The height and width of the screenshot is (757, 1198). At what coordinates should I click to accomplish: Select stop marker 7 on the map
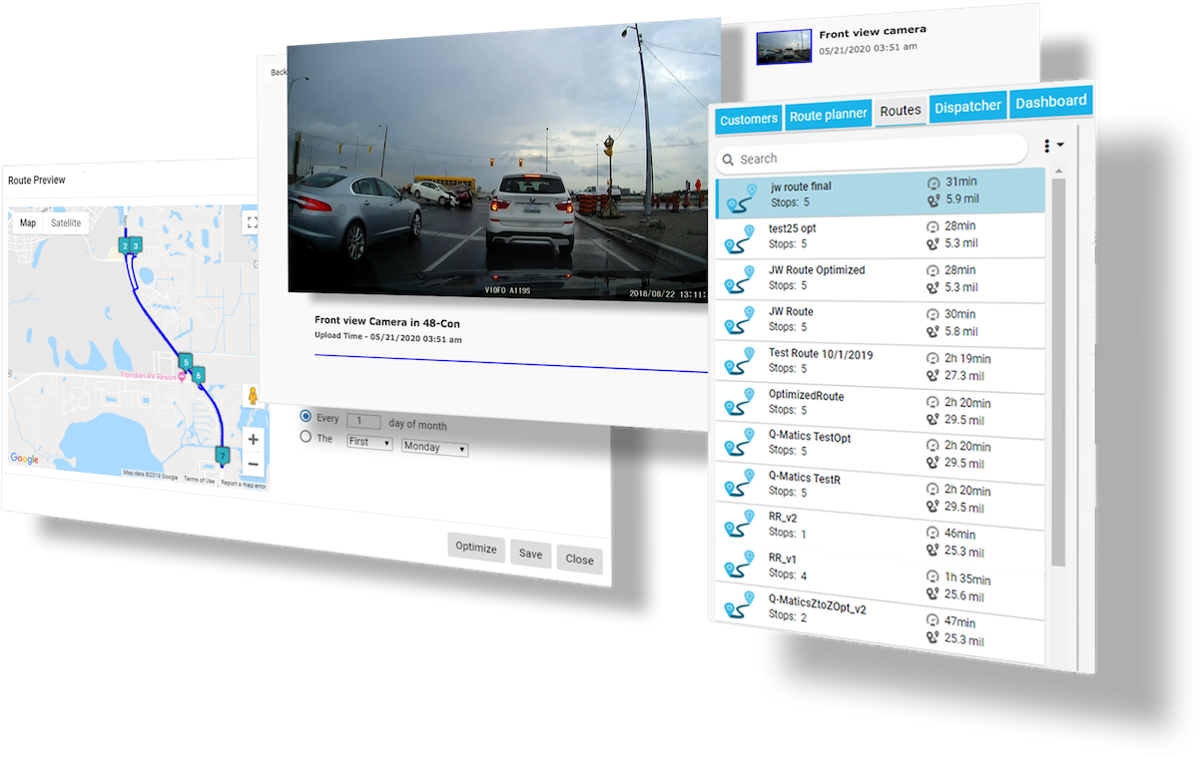click(222, 455)
